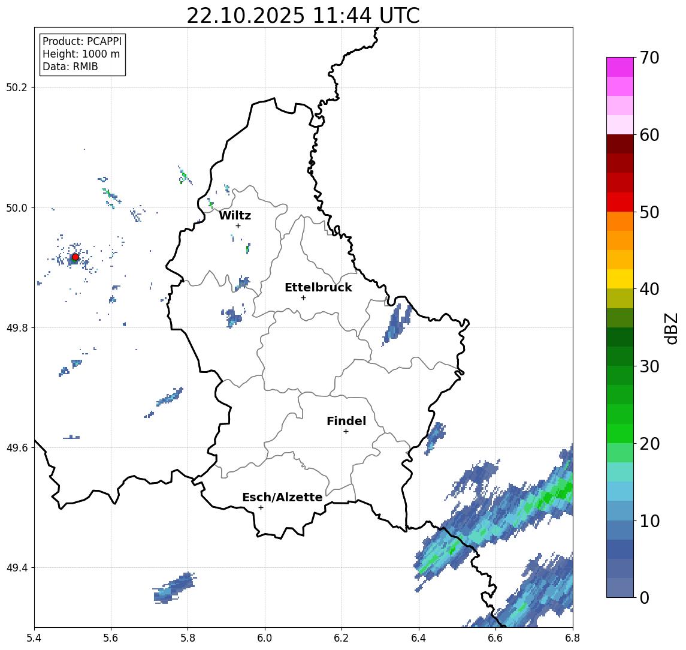The height and width of the screenshot is (650, 686).
Task: Click the Esch/Alzette station cross marker
Action: [x=261, y=508]
